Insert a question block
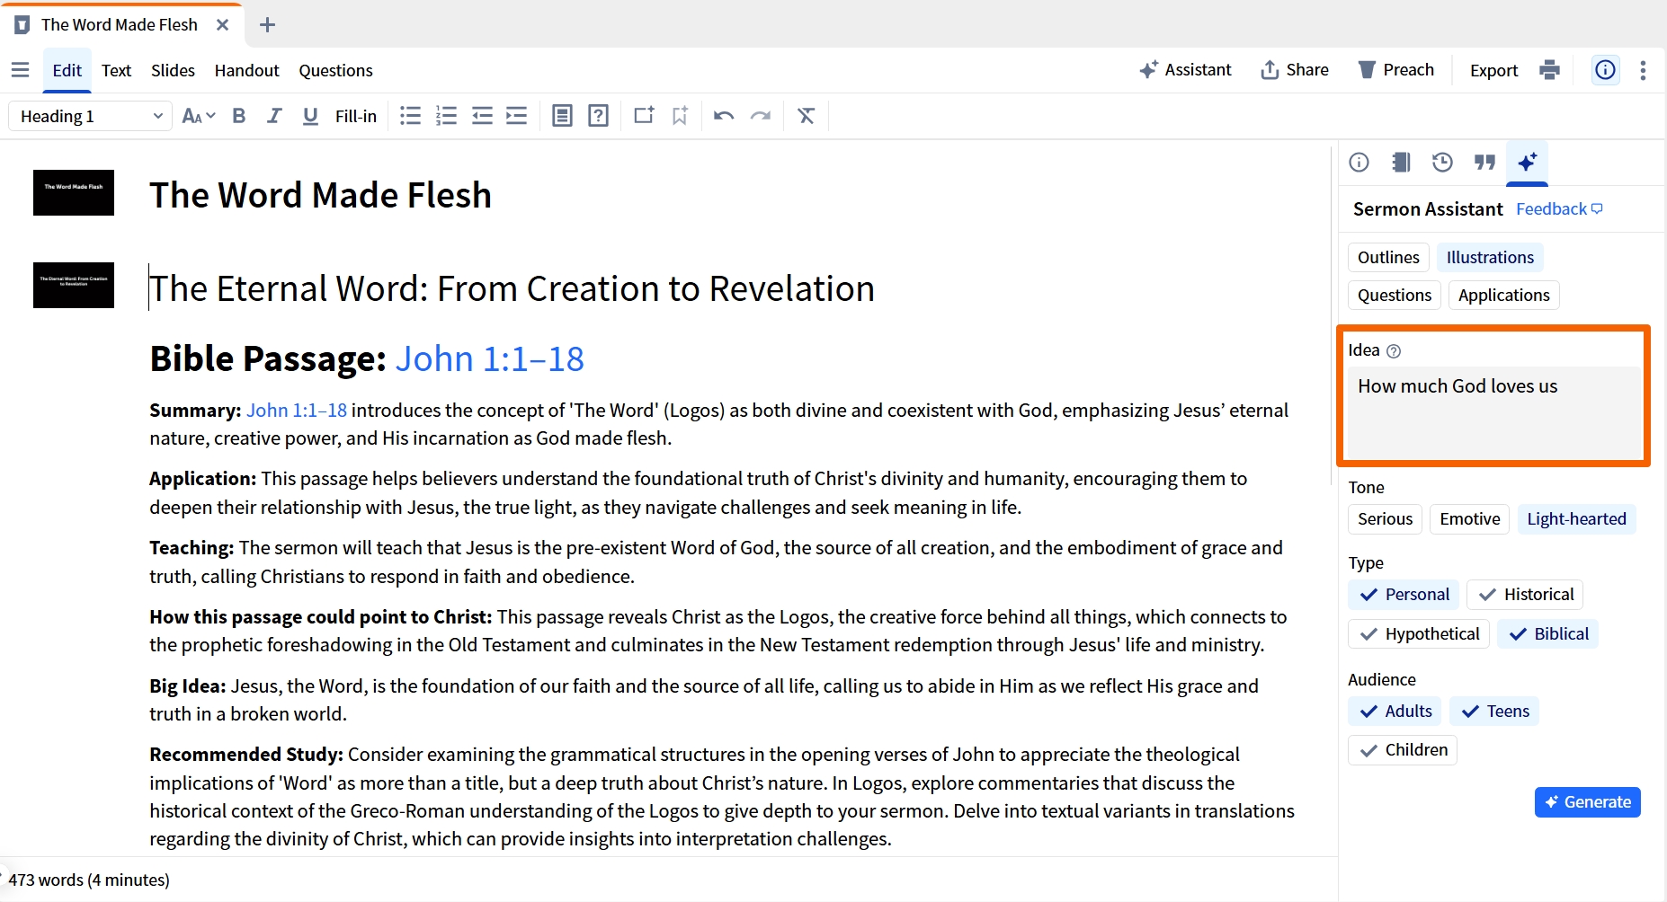 click(x=598, y=116)
